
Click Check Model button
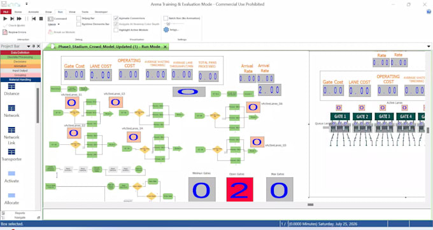click(x=14, y=25)
